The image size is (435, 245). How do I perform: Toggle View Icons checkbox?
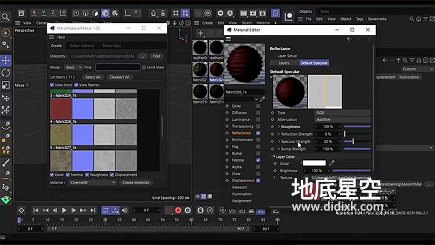pyautogui.click(x=52, y=85)
